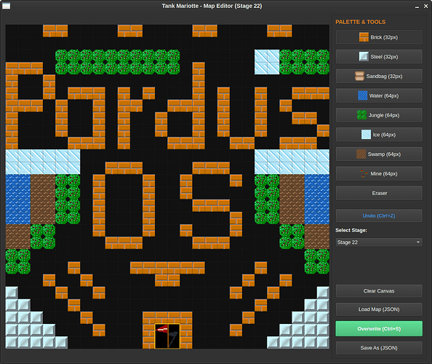Click Save As (JSON)
The height and width of the screenshot is (364, 432).
coord(379,348)
